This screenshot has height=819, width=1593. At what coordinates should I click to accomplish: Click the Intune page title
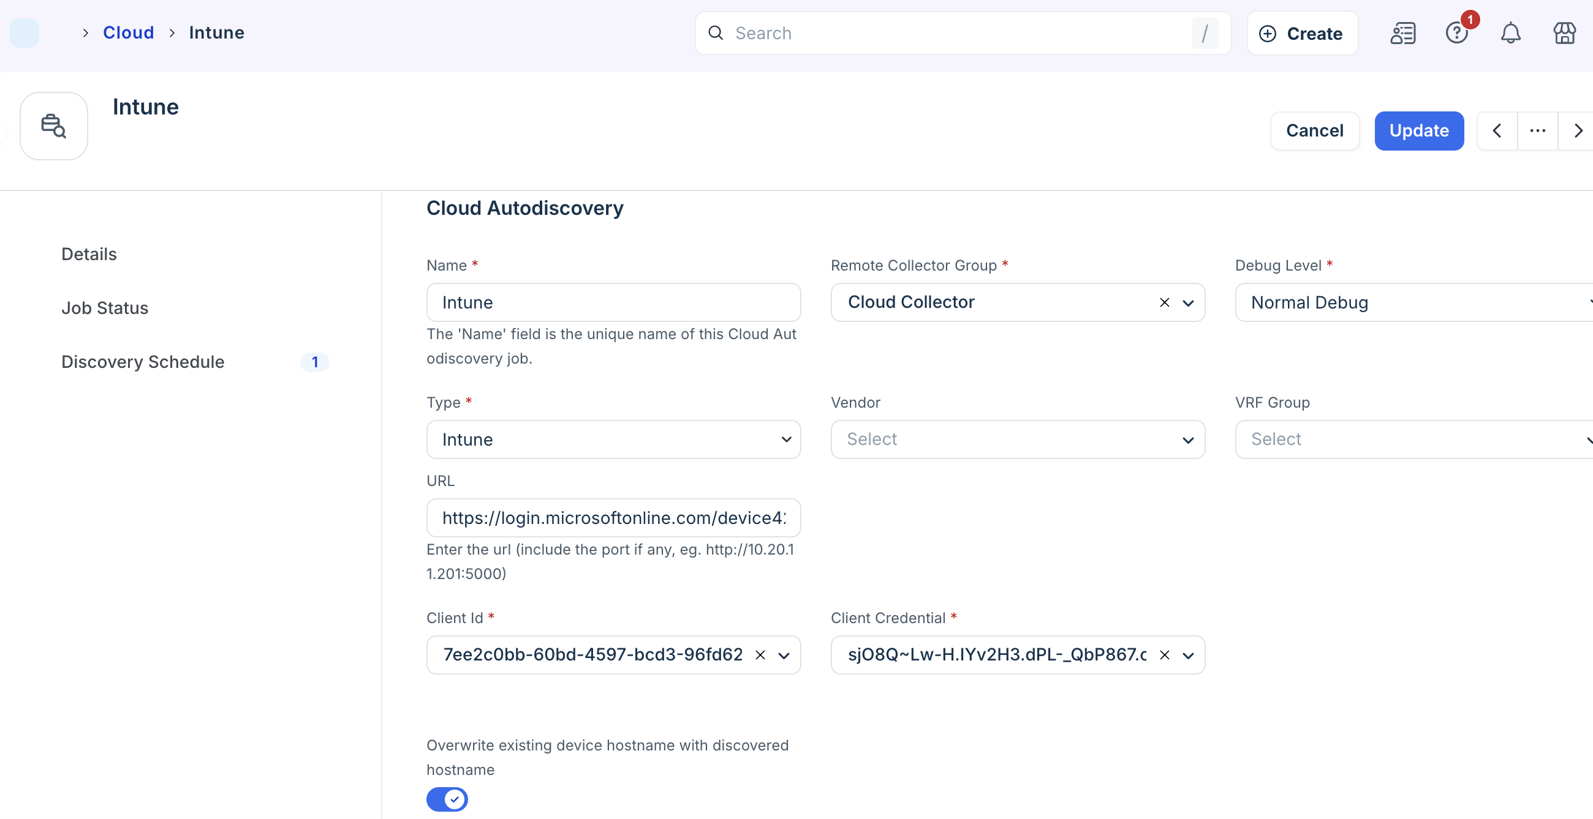tap(145, 108)
